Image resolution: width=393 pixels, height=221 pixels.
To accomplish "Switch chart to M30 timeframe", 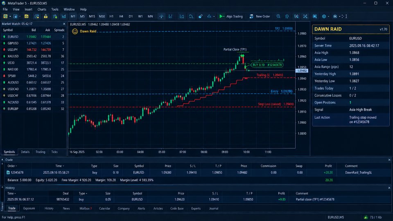I will (102, 16).
